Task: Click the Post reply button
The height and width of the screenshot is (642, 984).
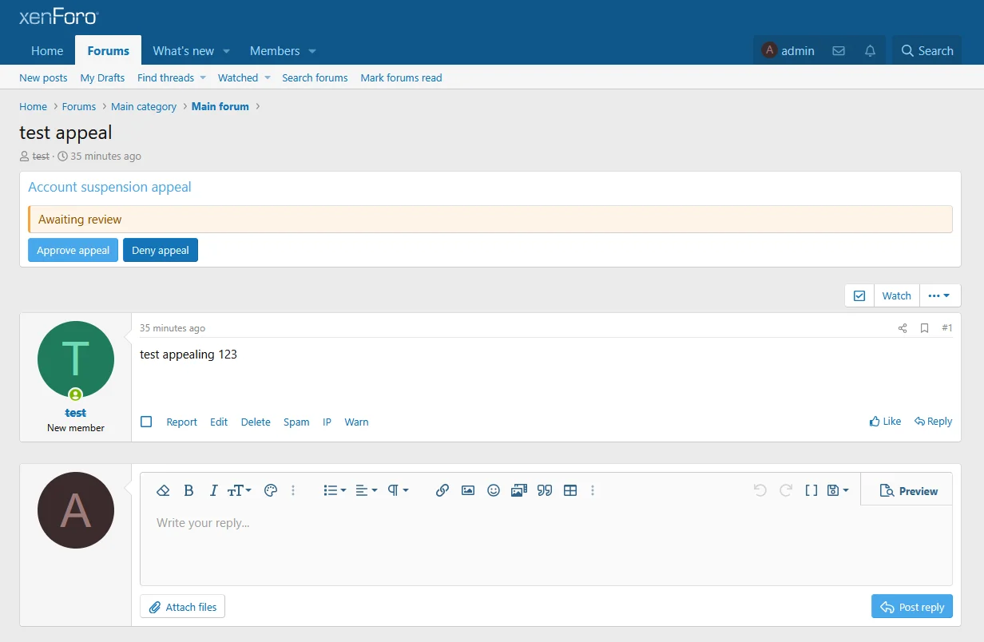Action: (x=912, y=607)
